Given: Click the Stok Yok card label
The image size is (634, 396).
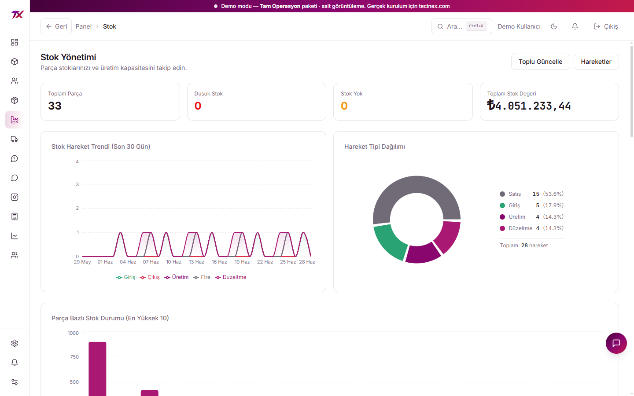Looking at the screenshot, I should click(x=352, y=94).
